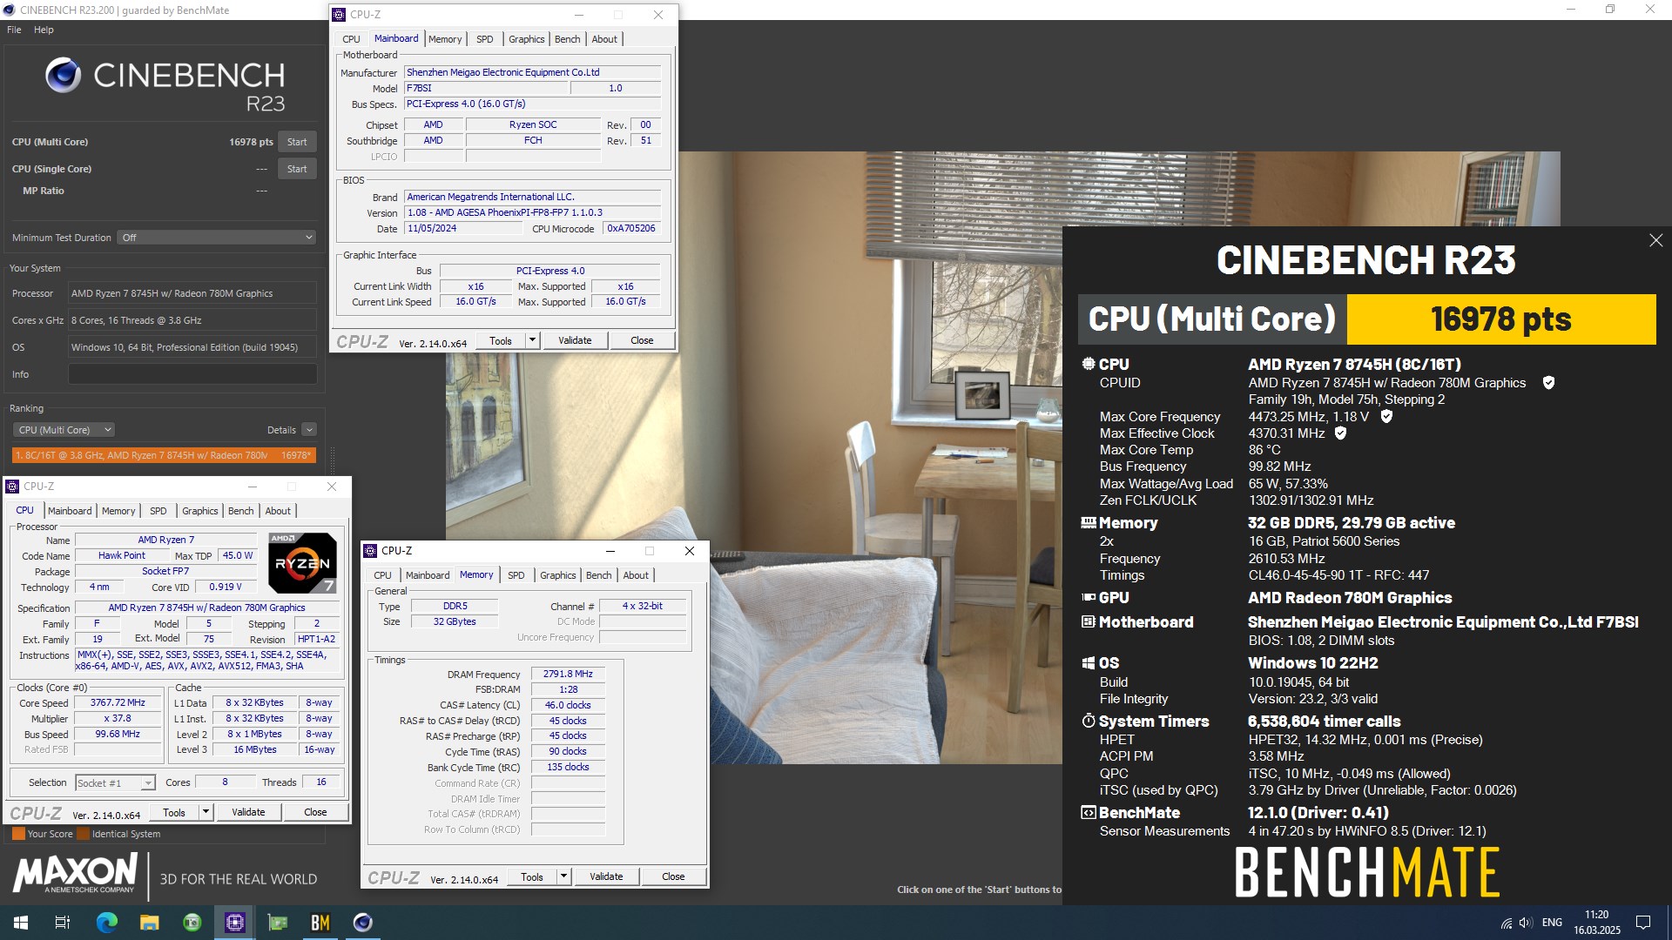This screenshot has width=1672, height=940.
Task: Open the Help menu in Cinebench
Action: pos(44,30)
